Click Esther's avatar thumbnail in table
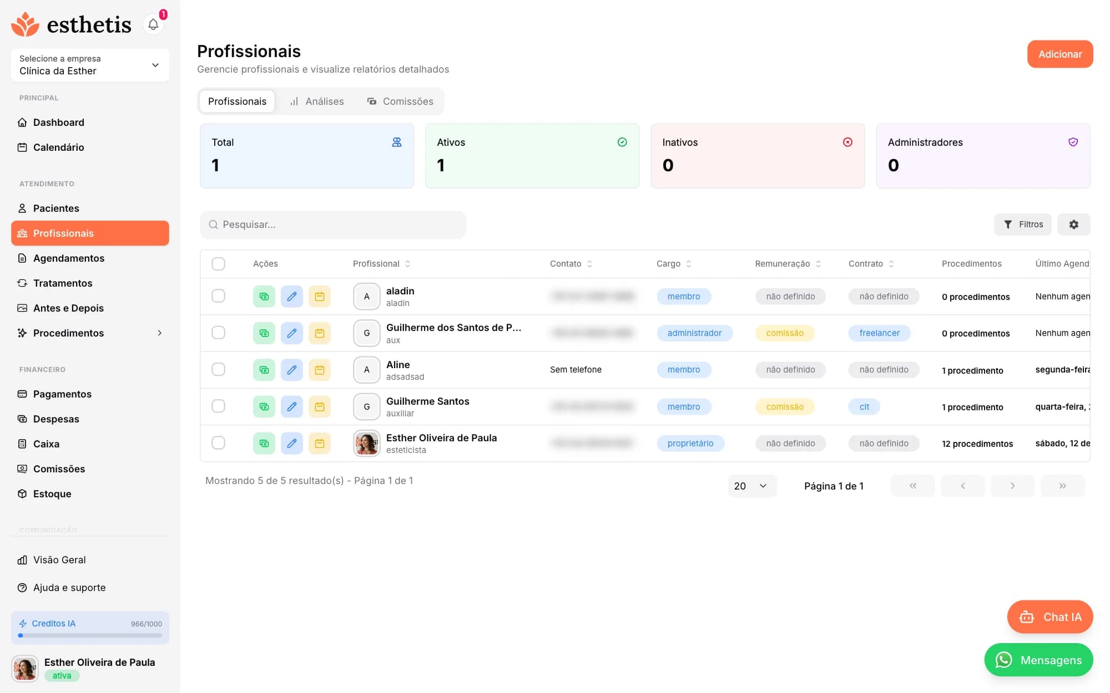 (367, 444)
